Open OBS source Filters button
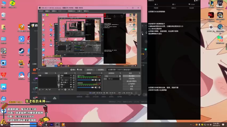 click(80, 70)
